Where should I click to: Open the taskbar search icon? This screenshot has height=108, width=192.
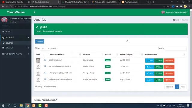point(9,105)
